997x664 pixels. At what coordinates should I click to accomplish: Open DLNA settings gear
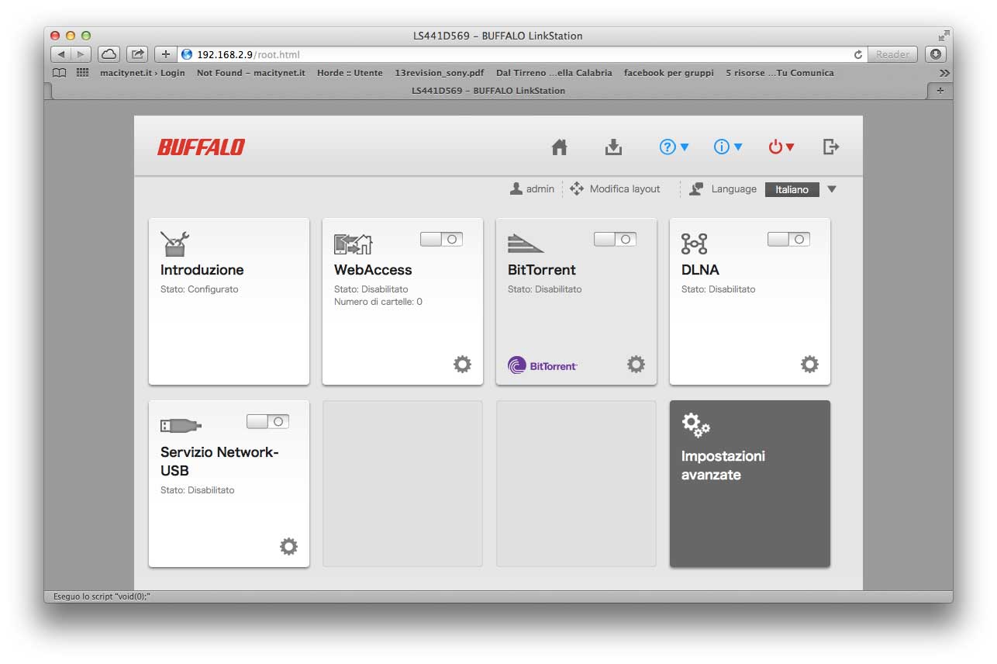pyautogui.click(x=809, y=364)
